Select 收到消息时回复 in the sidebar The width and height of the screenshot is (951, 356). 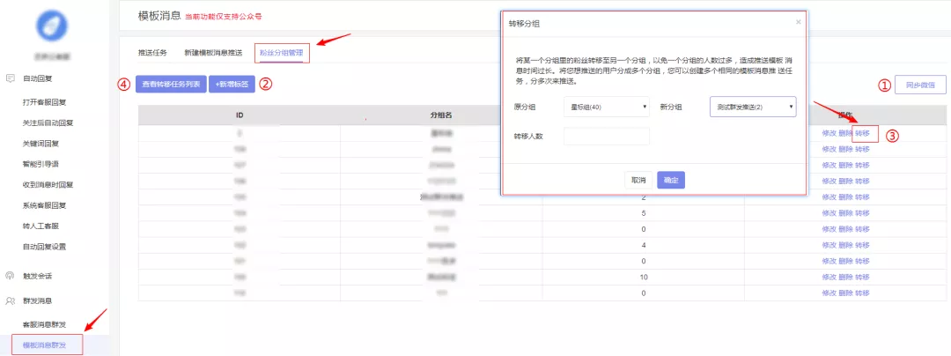point(48,185)
